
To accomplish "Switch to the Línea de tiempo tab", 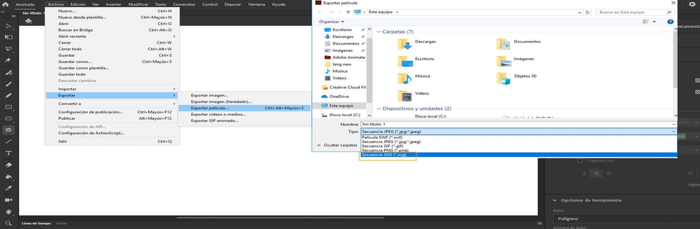I will click(36, 223).
